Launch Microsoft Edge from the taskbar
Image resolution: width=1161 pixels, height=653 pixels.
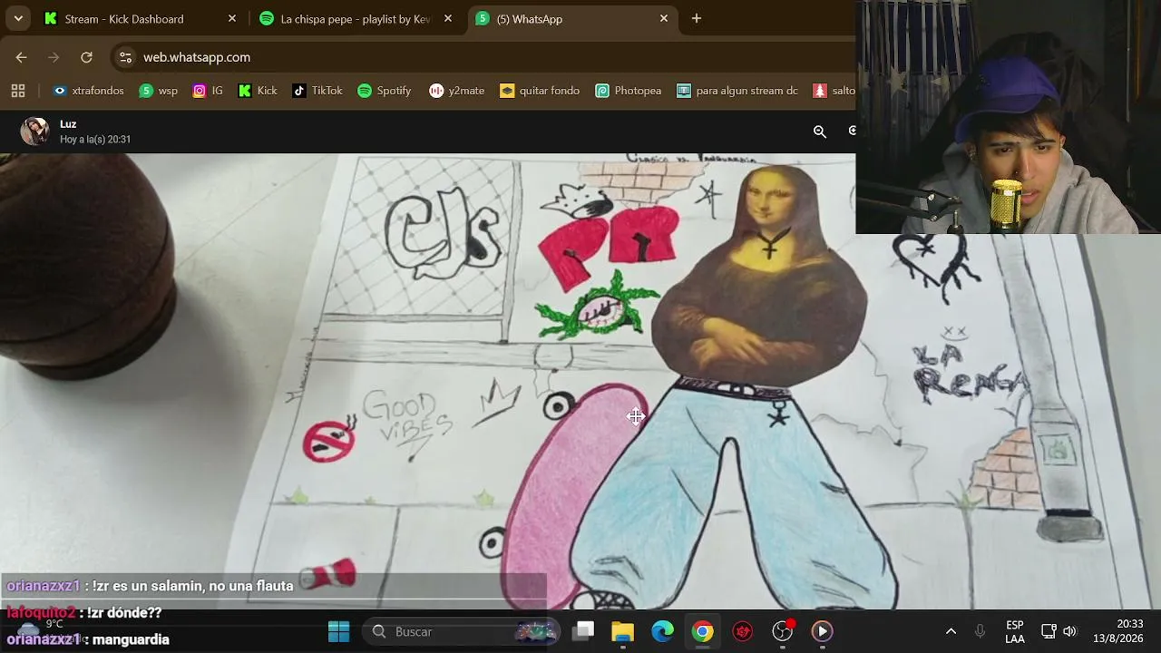(663, 631)
